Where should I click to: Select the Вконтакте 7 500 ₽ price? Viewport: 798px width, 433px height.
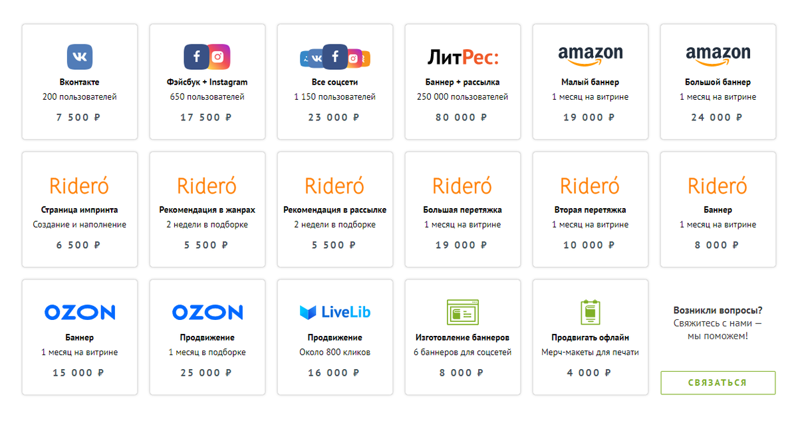pyautogui.click(x=80, y=117)
